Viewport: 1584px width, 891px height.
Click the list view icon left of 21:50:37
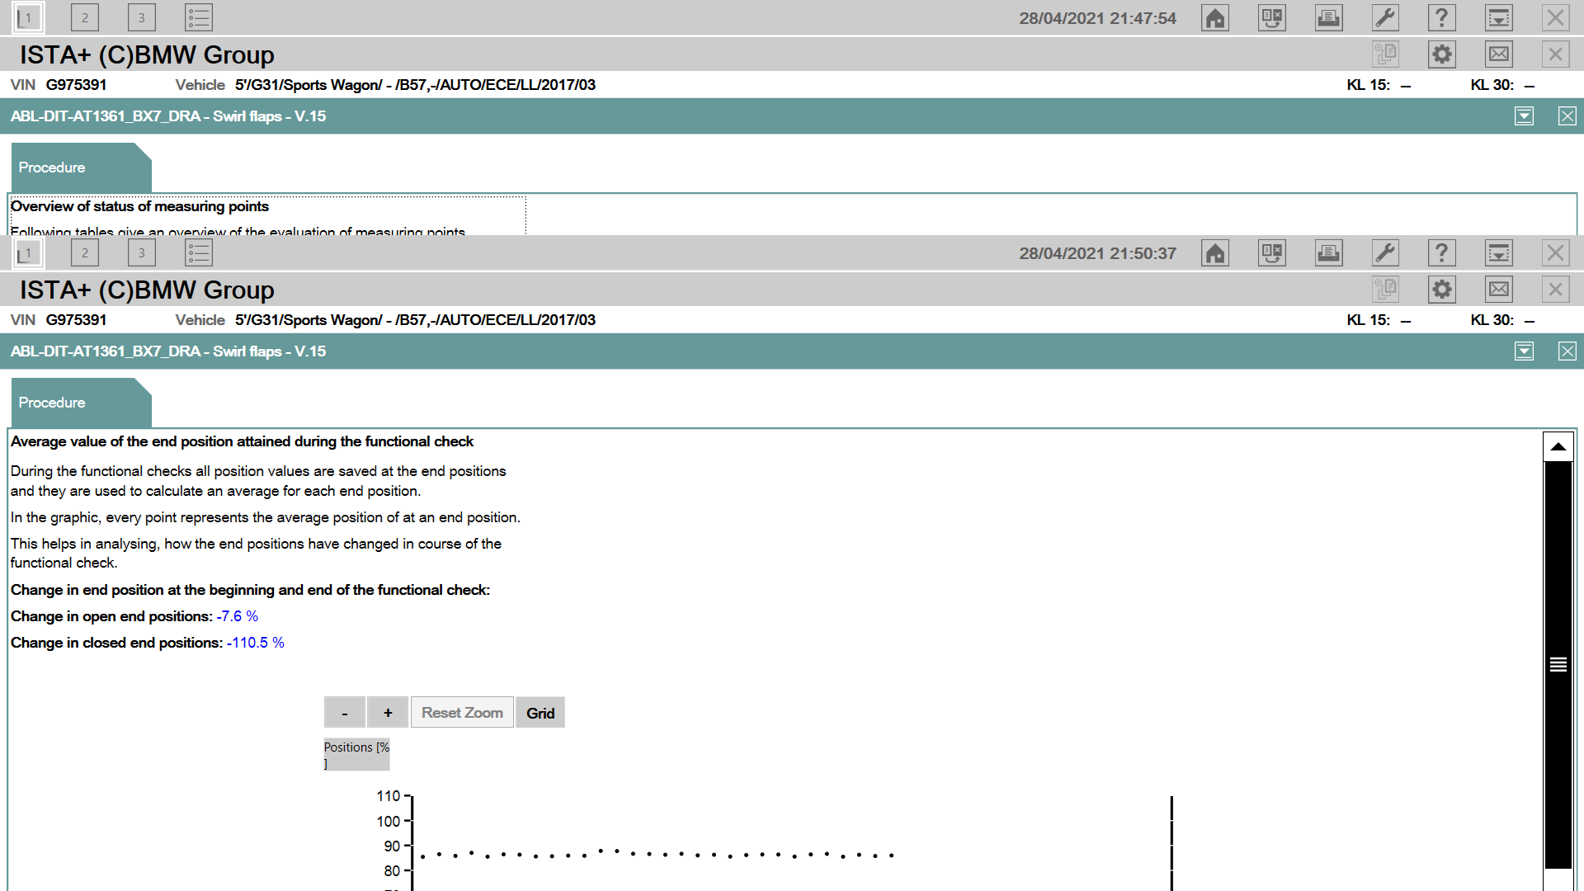(x=199, y=253)
